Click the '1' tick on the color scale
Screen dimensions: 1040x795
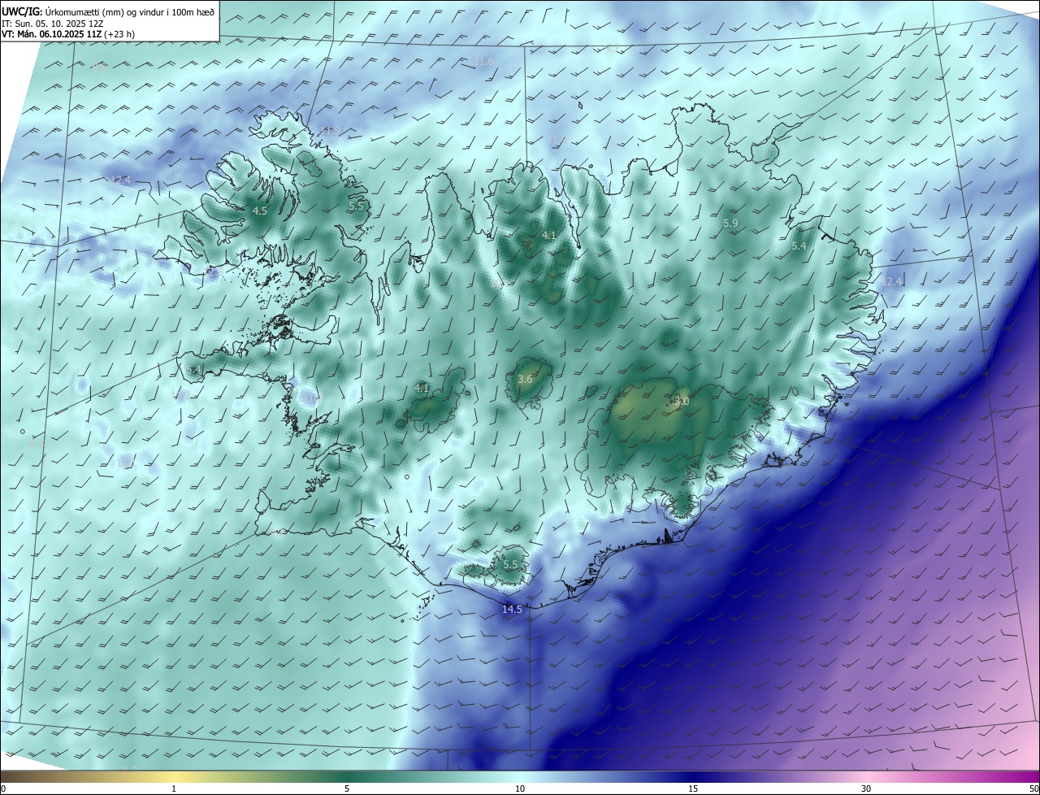174,788
